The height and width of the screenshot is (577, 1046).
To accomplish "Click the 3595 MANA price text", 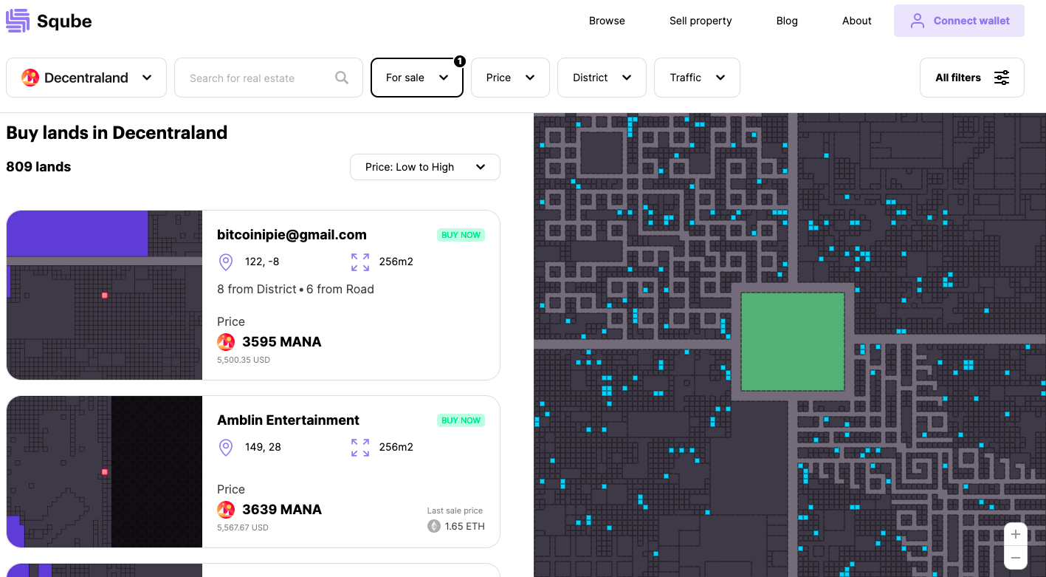I will point(282,342).
